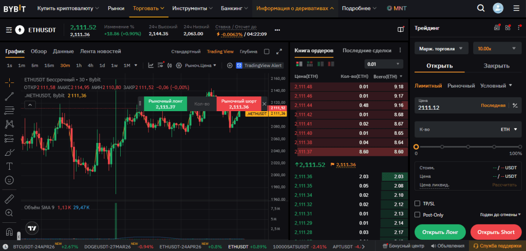This screenshot has height=251, width=526.
Task: Select the pattern drawing tool
Action: pos(9,124)
